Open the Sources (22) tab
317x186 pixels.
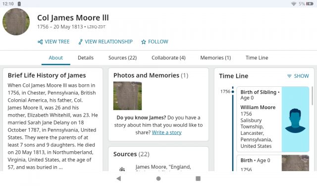122,58
